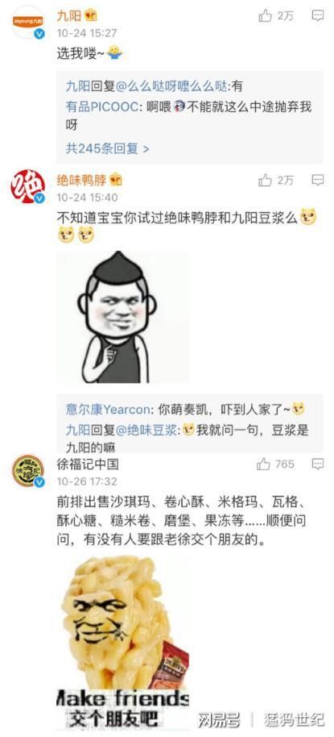Viewport: 334px width, 737px height.
Task: Open the 九阳 username link
Action: coord(69,15)
